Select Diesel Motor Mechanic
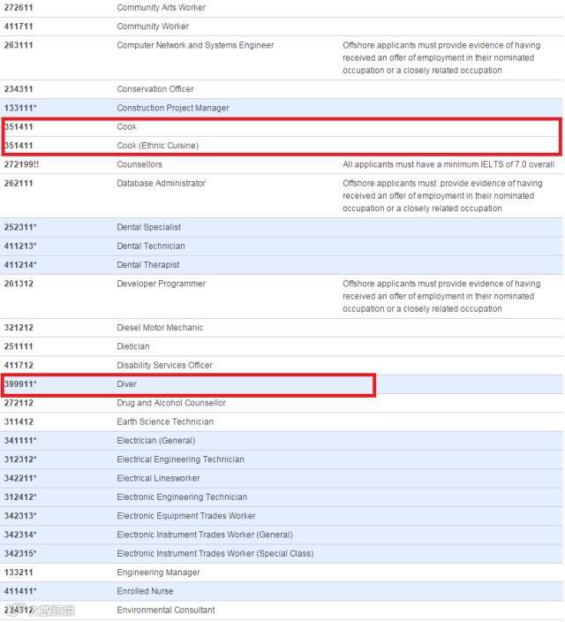The height and width of the screenshot is (622, 565). click(x=160, y=328)
